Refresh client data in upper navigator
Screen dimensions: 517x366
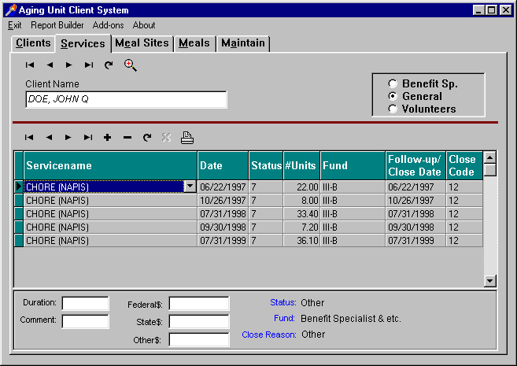(109, 65)
